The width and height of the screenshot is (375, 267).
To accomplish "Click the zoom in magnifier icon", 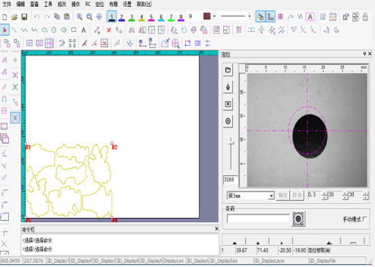I will pyautogui.click(x=80, y=17).
